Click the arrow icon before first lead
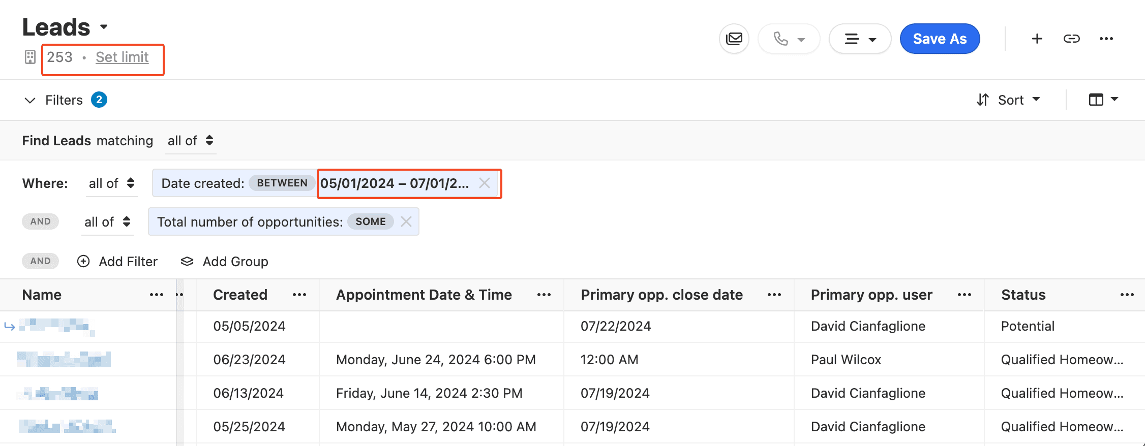The width and height of the screenshot is (1145, 446). pyautogui.click(x=10, y=326)
